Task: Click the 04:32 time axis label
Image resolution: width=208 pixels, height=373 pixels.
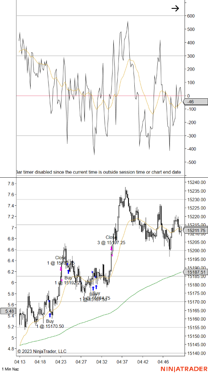Action: pyautogui.click(x=102, y=362)
